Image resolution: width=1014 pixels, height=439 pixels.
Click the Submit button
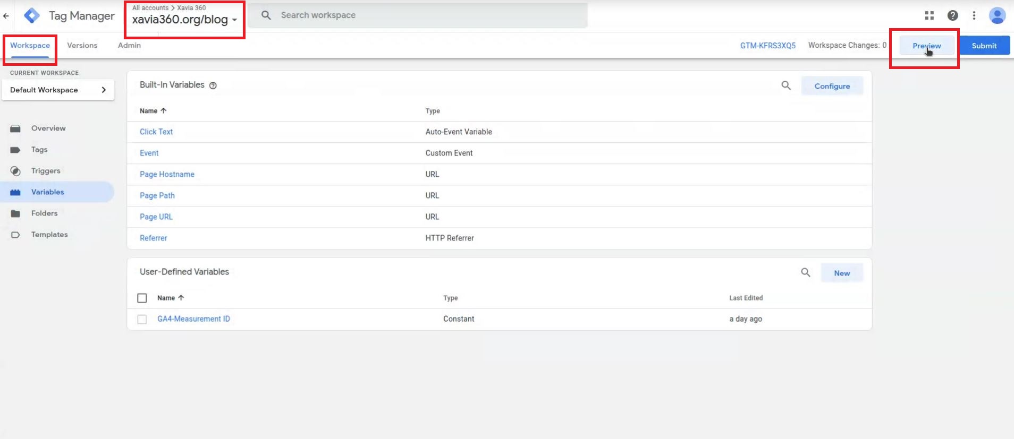click(x=984, y=46)
